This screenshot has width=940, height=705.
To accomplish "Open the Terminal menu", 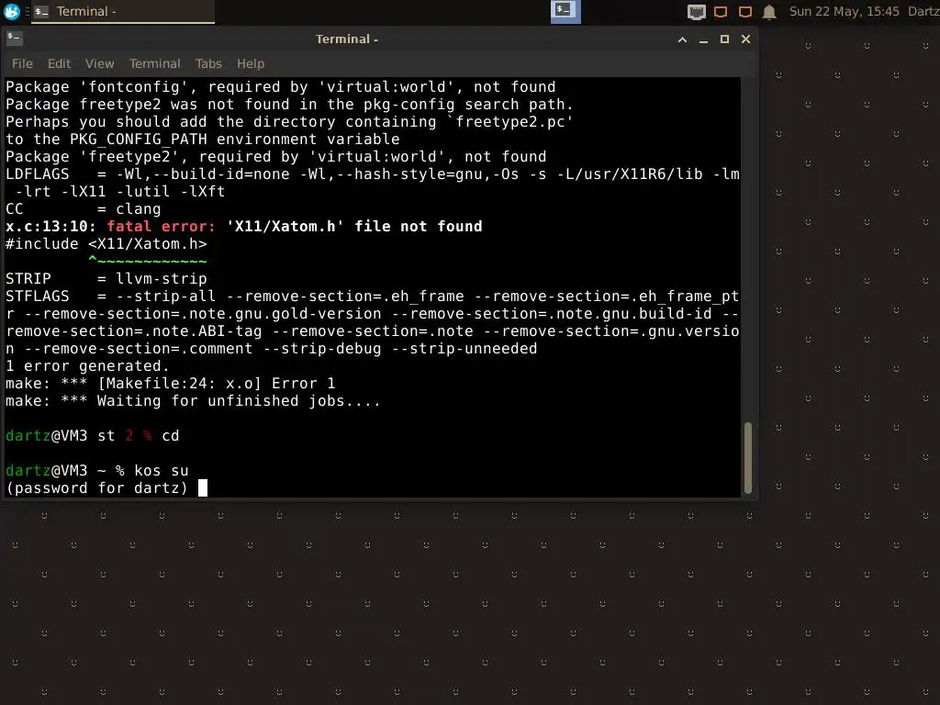I will pyautogui.click(x=154, y=63).
